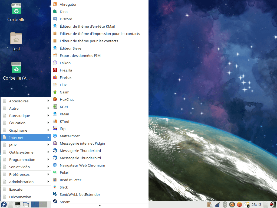
Task: Open KMail
Action: coord(100,114)
